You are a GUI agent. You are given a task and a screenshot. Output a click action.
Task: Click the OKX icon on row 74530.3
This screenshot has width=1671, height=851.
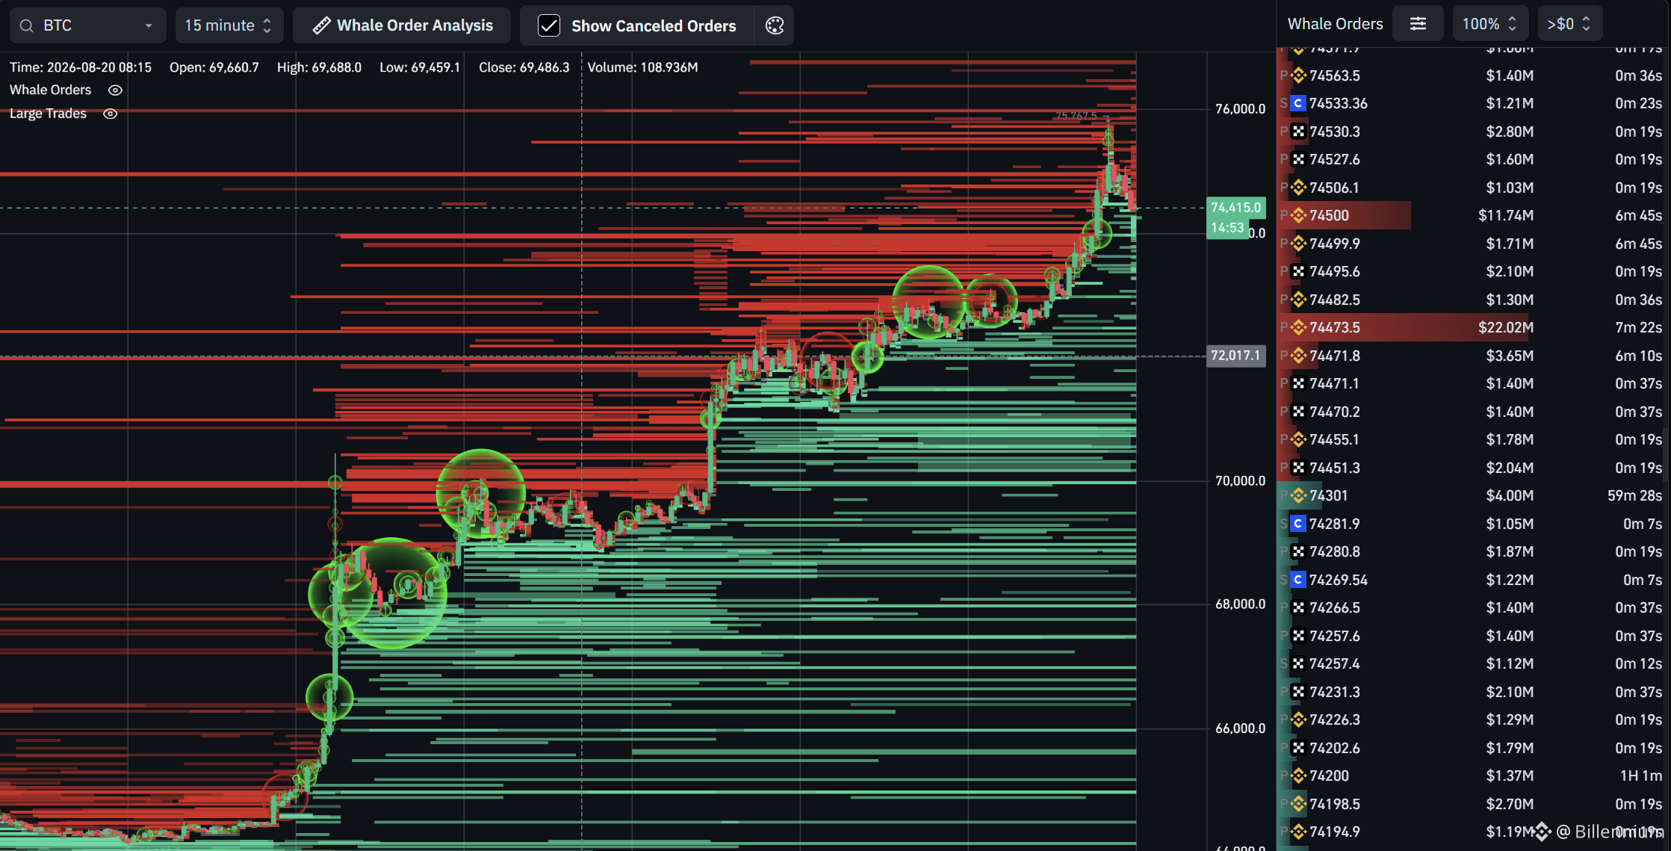(1298, 131)
